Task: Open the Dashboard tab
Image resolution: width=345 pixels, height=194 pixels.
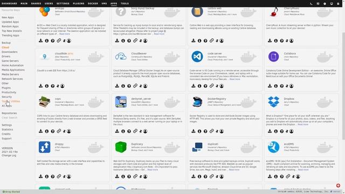Action: coord(9,4)
